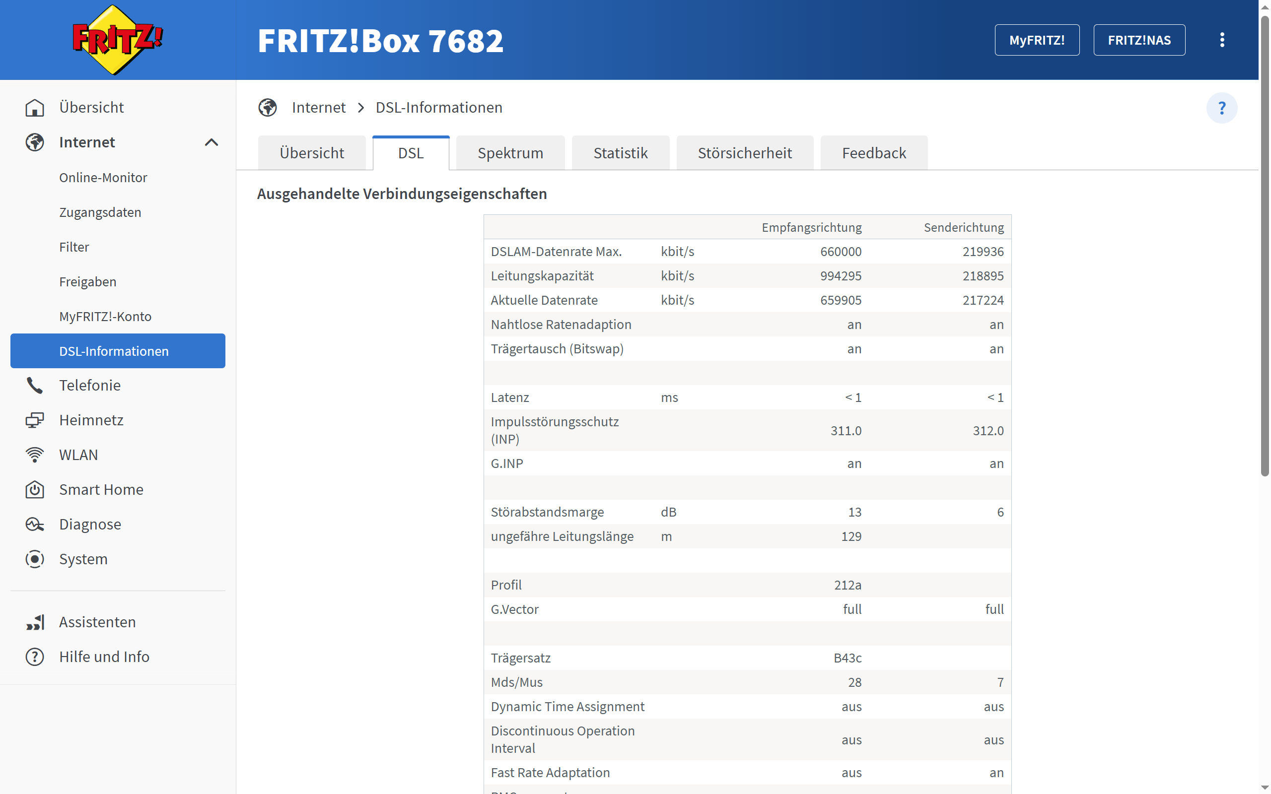Click the help question mark icon
Screen dimensions: 1271x794
[x=1221, y=108]
